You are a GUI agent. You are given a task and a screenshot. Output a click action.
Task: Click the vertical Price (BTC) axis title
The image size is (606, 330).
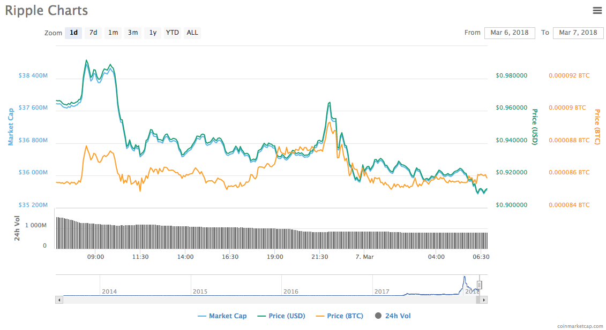tap(597, 127)
